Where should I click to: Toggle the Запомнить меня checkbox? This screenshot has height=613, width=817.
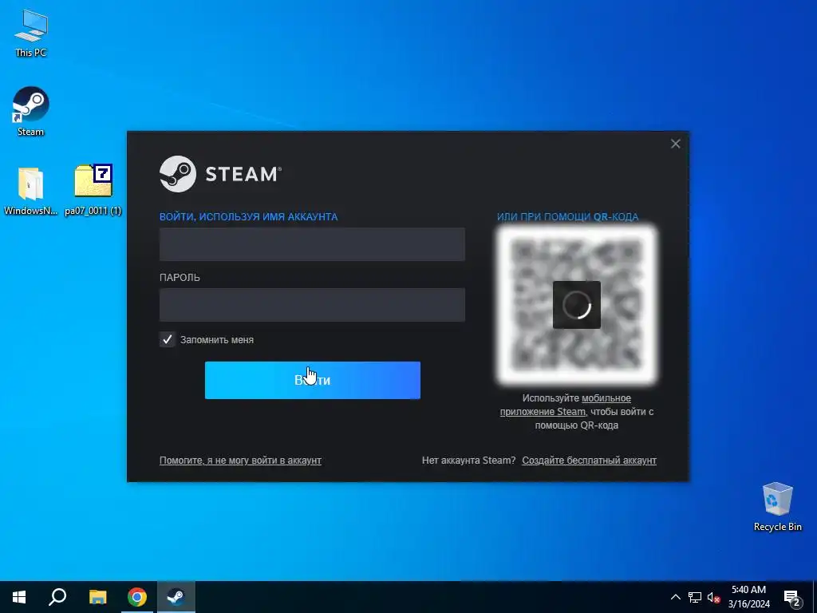[x=168, y=340]
